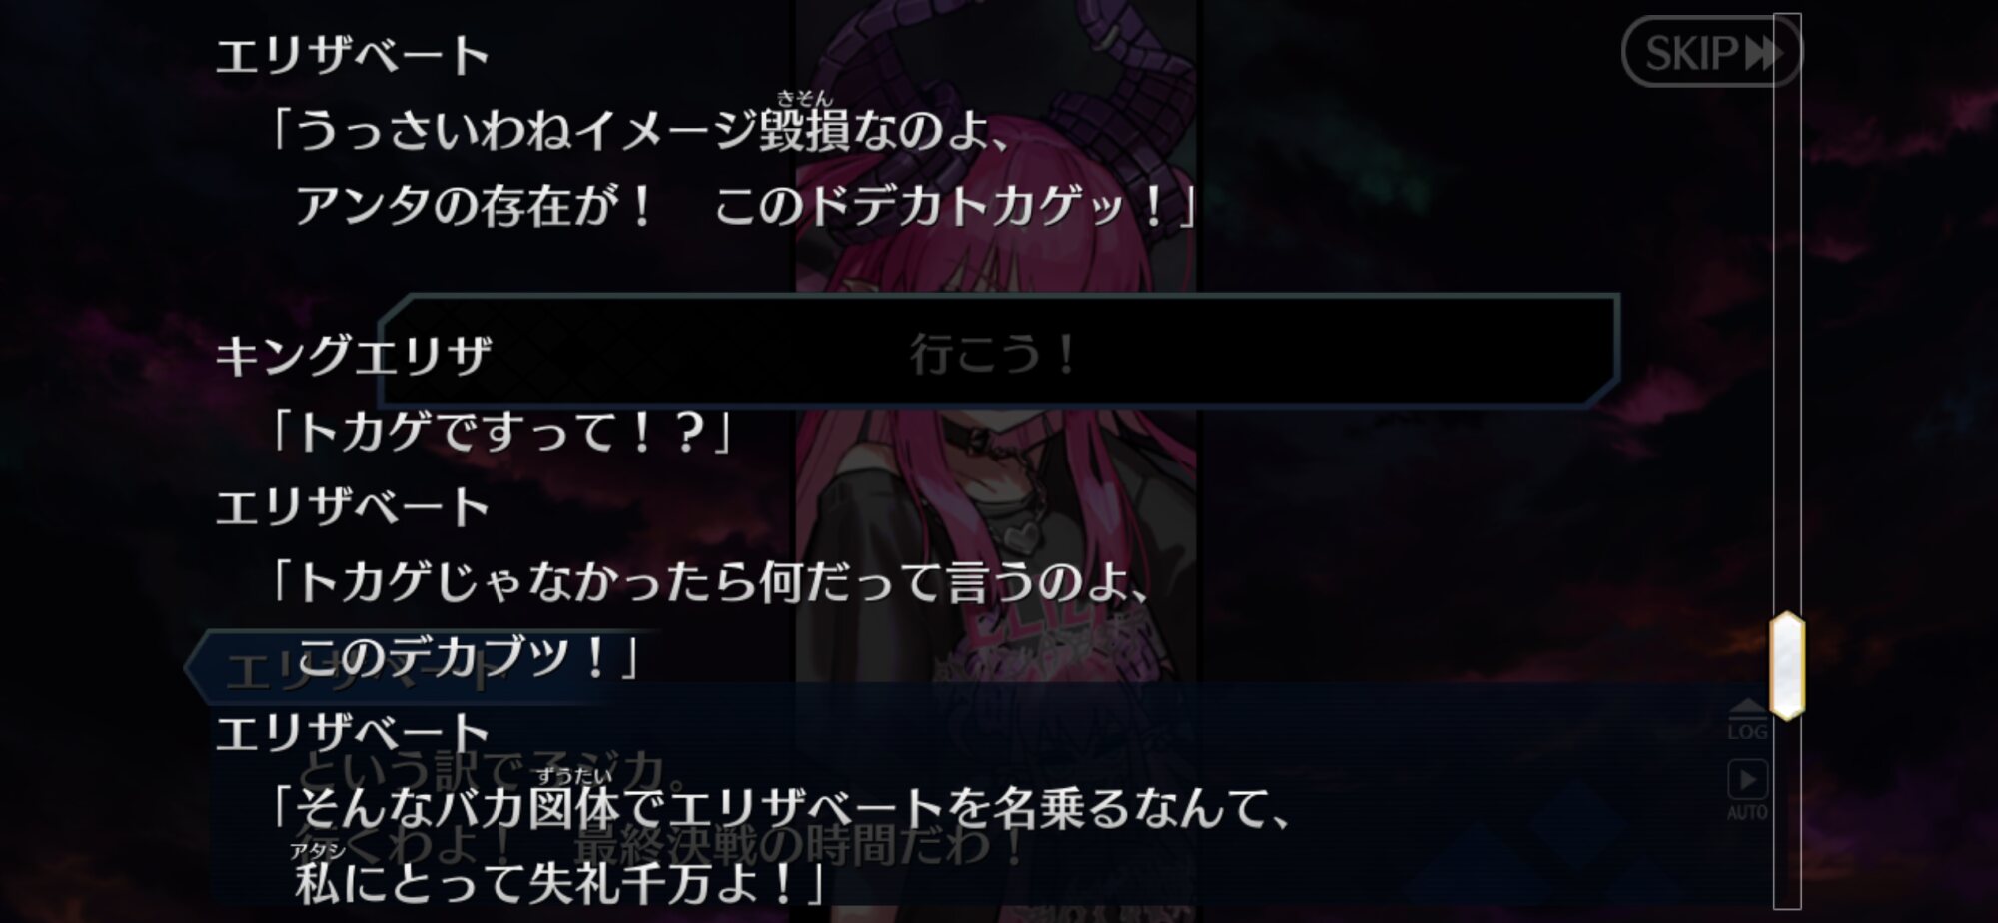Toggle AUTO play mode
The width and height of the screenshot is (1998, 923).
click(x=1747, y=791)
